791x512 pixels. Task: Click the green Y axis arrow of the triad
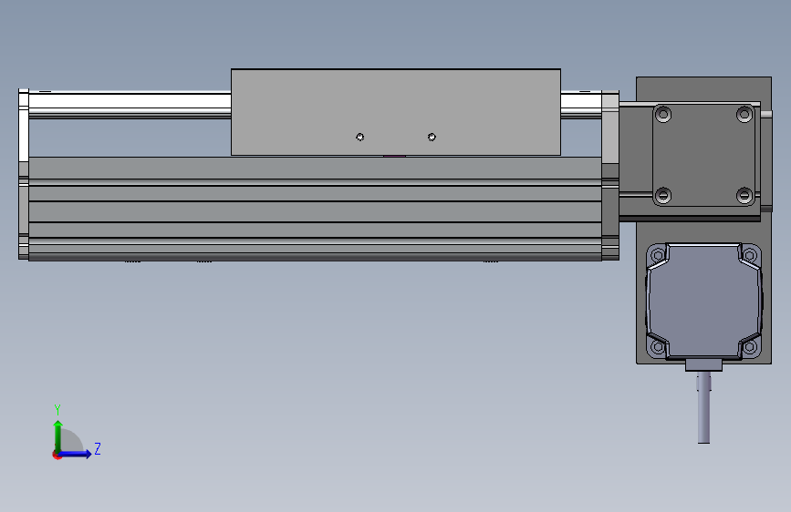click(x=58, y=435)
